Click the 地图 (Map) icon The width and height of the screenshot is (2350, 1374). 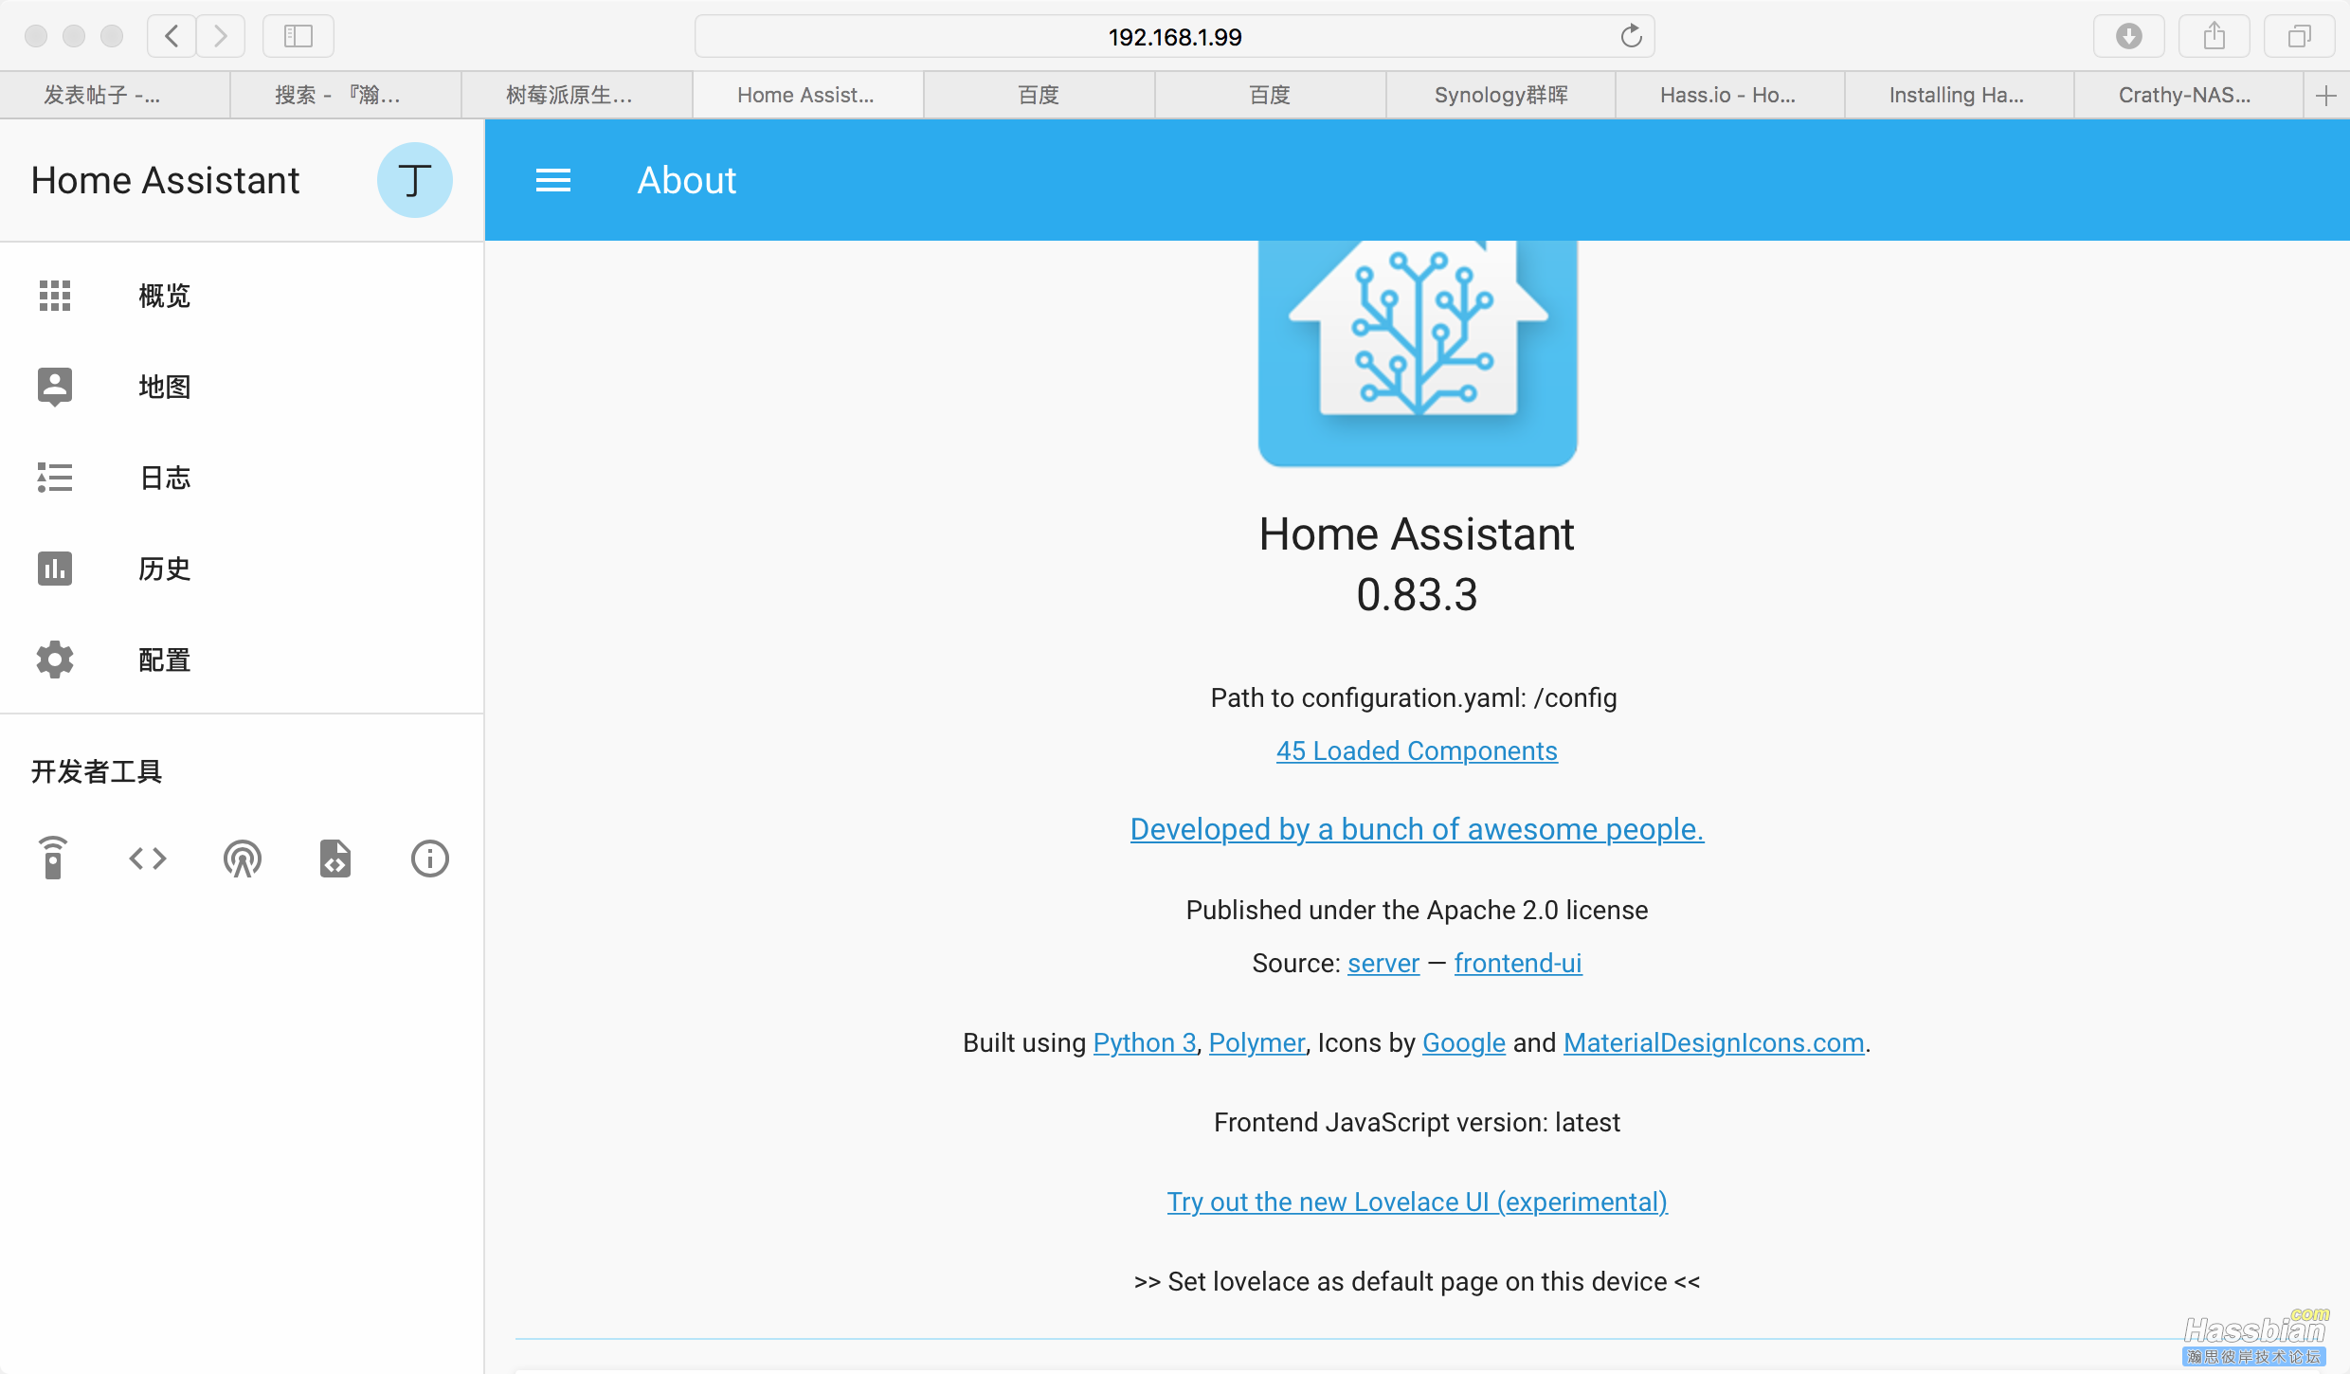pyautogui.click(x=54, y=386)
